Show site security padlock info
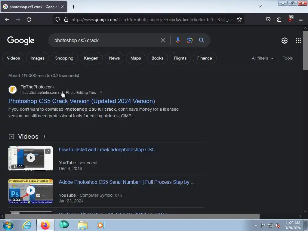Image resolution: width=308 pixels, height=231 pixels. (66, 20)
